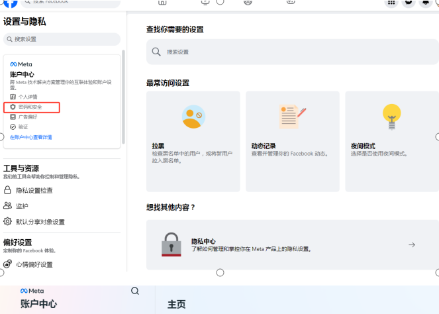Click the left sidebar scrollbar
The image size is (439, 314).
pyautogui.click(x=123, y=99)
